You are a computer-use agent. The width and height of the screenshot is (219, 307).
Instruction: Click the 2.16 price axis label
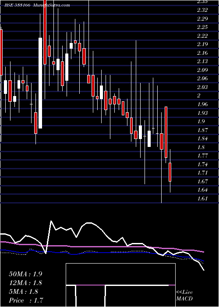point(202,53)
